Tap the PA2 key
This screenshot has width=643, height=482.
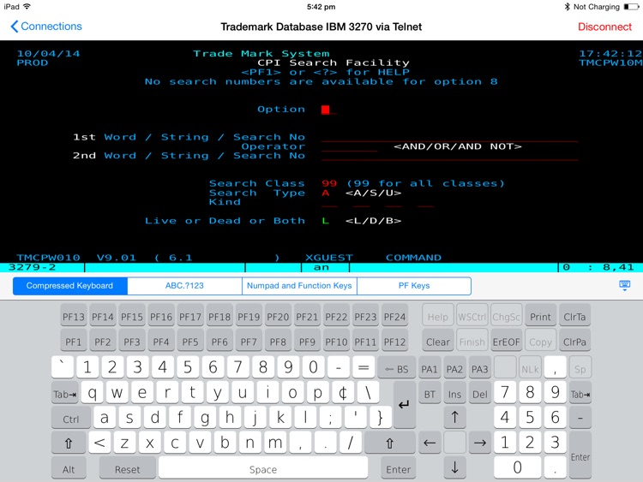(x=454, y=369)
